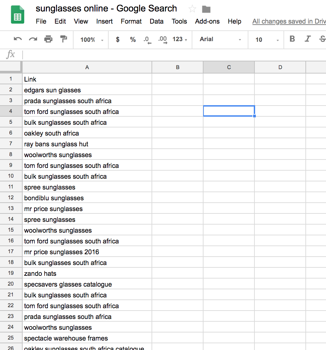Select cell oakley south africa
Image resolution: width=326 pixels, height=350 pixels.
[x=87, y=133]
